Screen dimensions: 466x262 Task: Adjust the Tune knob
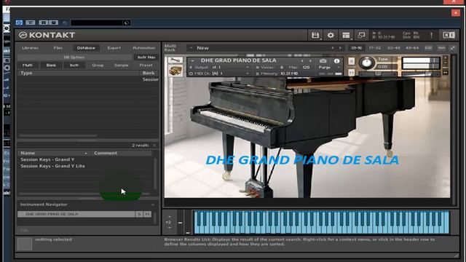367,63
